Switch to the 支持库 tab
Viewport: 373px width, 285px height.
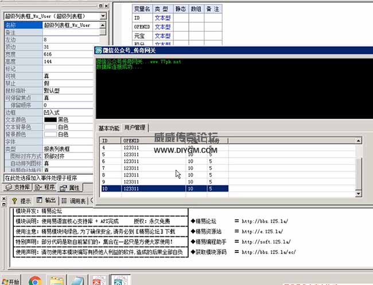[18, 188]
